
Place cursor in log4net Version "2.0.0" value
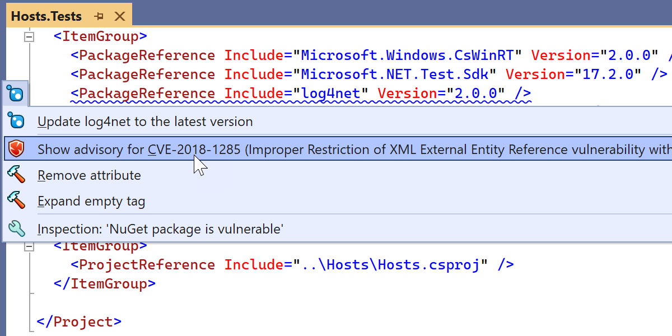(x=475, y=94)
